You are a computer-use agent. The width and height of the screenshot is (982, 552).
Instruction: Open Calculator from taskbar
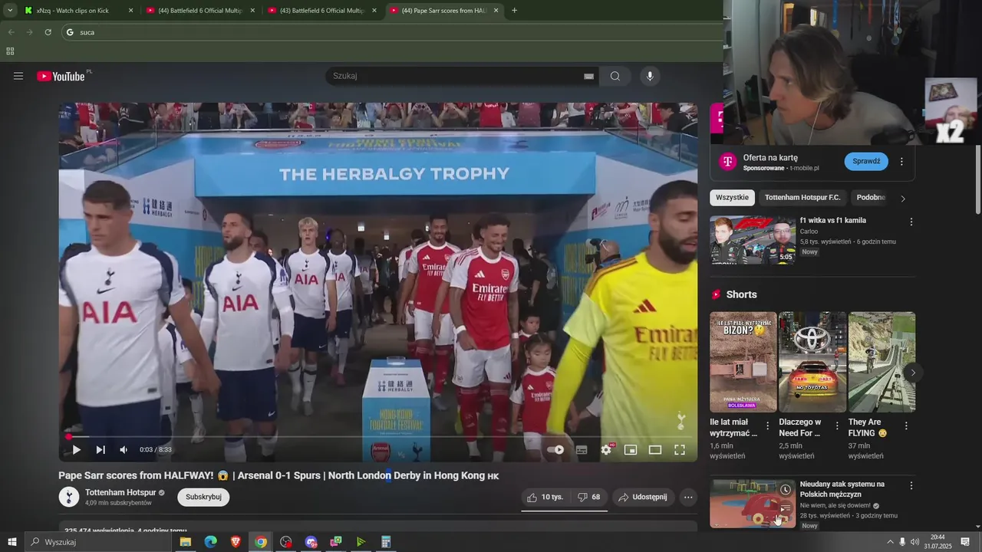[386, 542]
